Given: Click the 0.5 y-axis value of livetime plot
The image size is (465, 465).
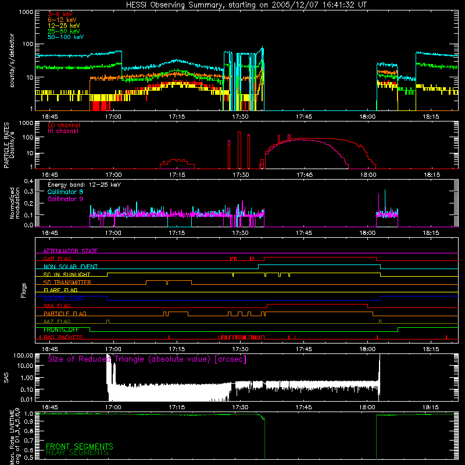Looking at the screenshot, I should pos(28,457).
